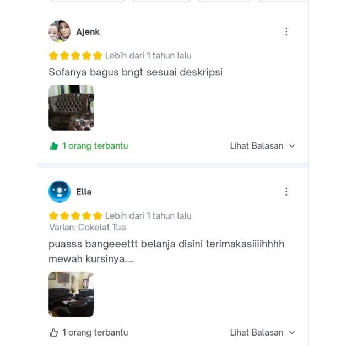Click the chevron arrow beside Ella's Lihat Balasan
Viewport: 346px width, 346px height.
tap(292, 332)
